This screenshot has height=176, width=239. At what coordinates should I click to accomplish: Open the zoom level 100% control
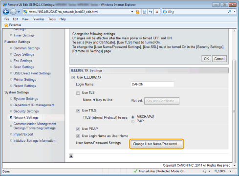(220, 171)
